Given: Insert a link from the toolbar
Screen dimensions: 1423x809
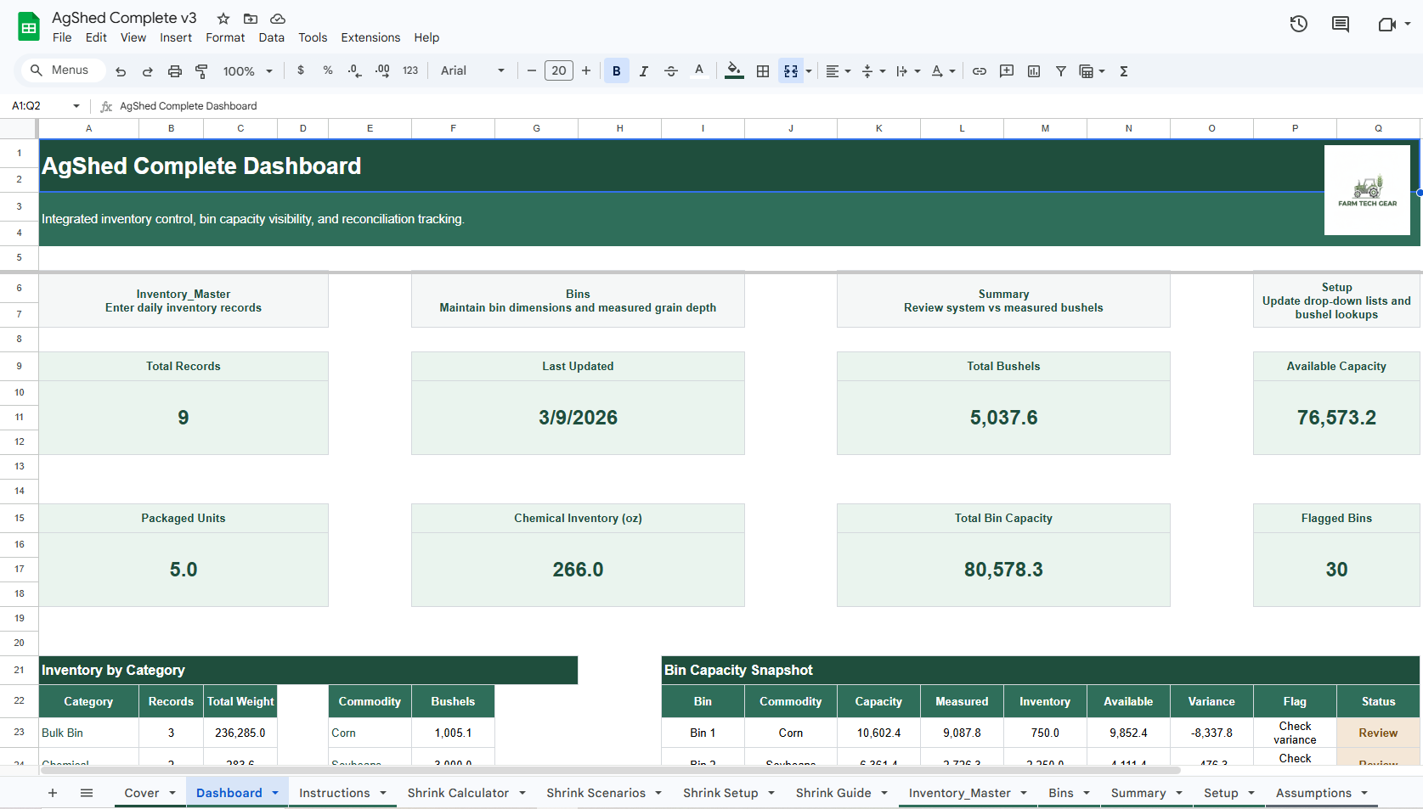Looking at the screenshot, I should (x=980, y=70).
